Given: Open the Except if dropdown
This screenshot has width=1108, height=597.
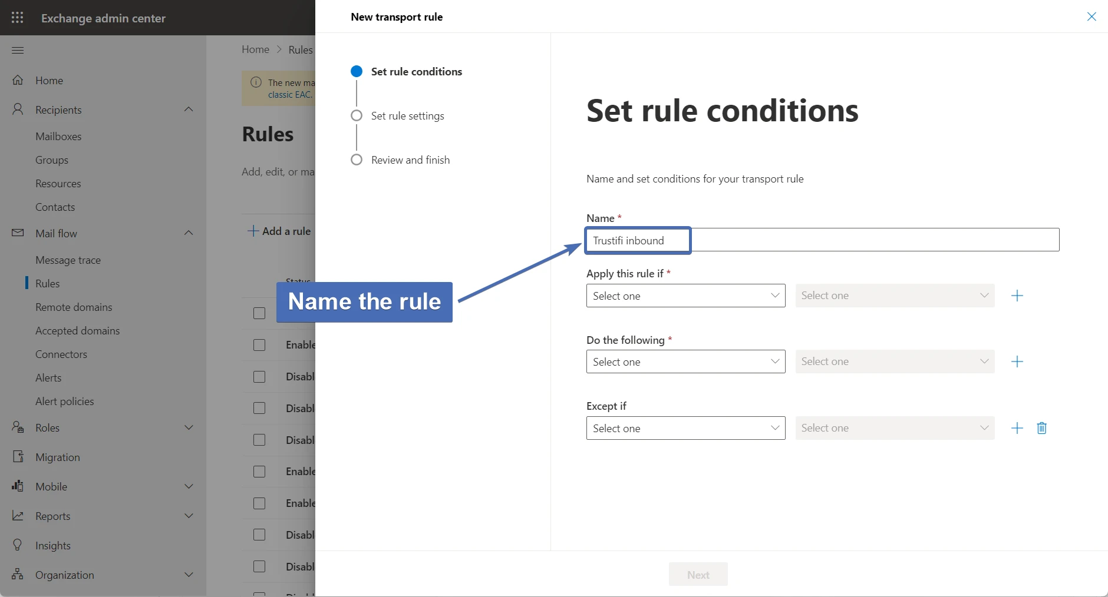Looking at the screenshot, I should 685,428.
